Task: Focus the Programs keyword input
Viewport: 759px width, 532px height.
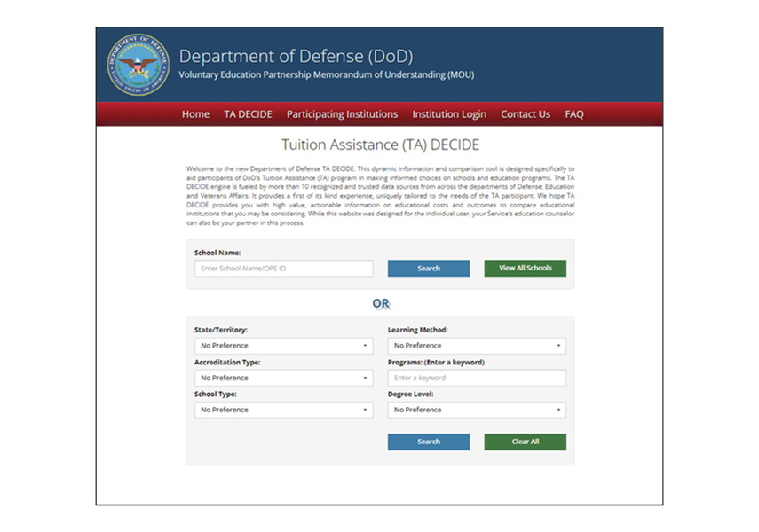Action: pyautogui.click(x=477, y=378)
